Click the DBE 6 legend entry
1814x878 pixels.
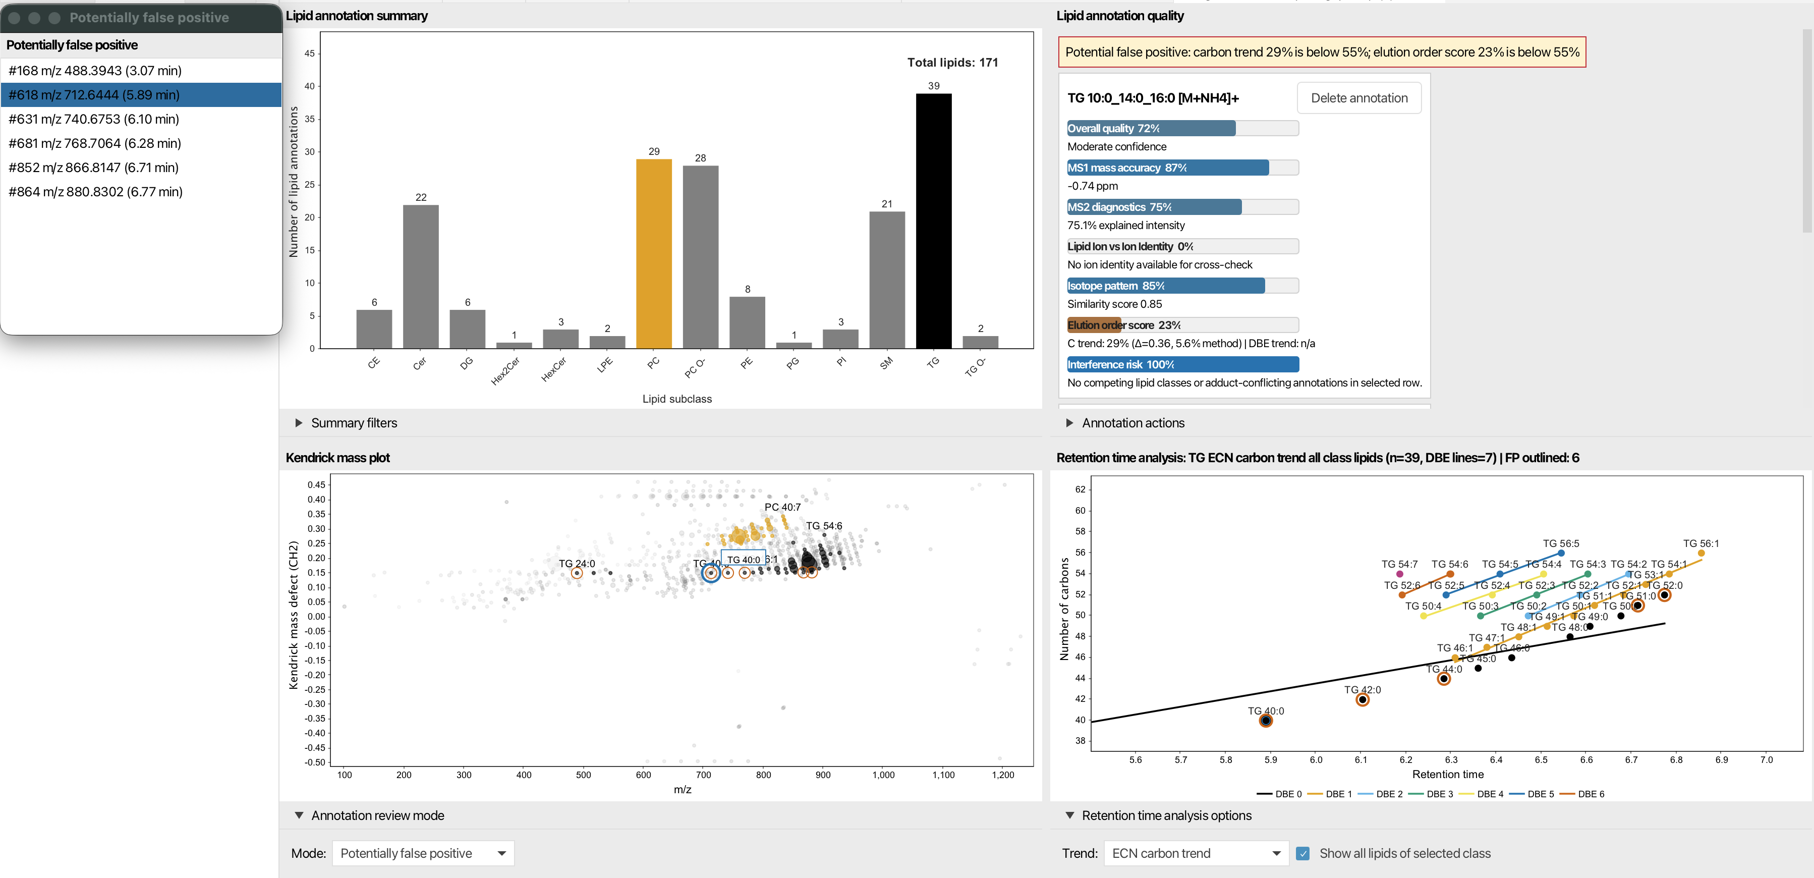click(x=1582, y=794)
